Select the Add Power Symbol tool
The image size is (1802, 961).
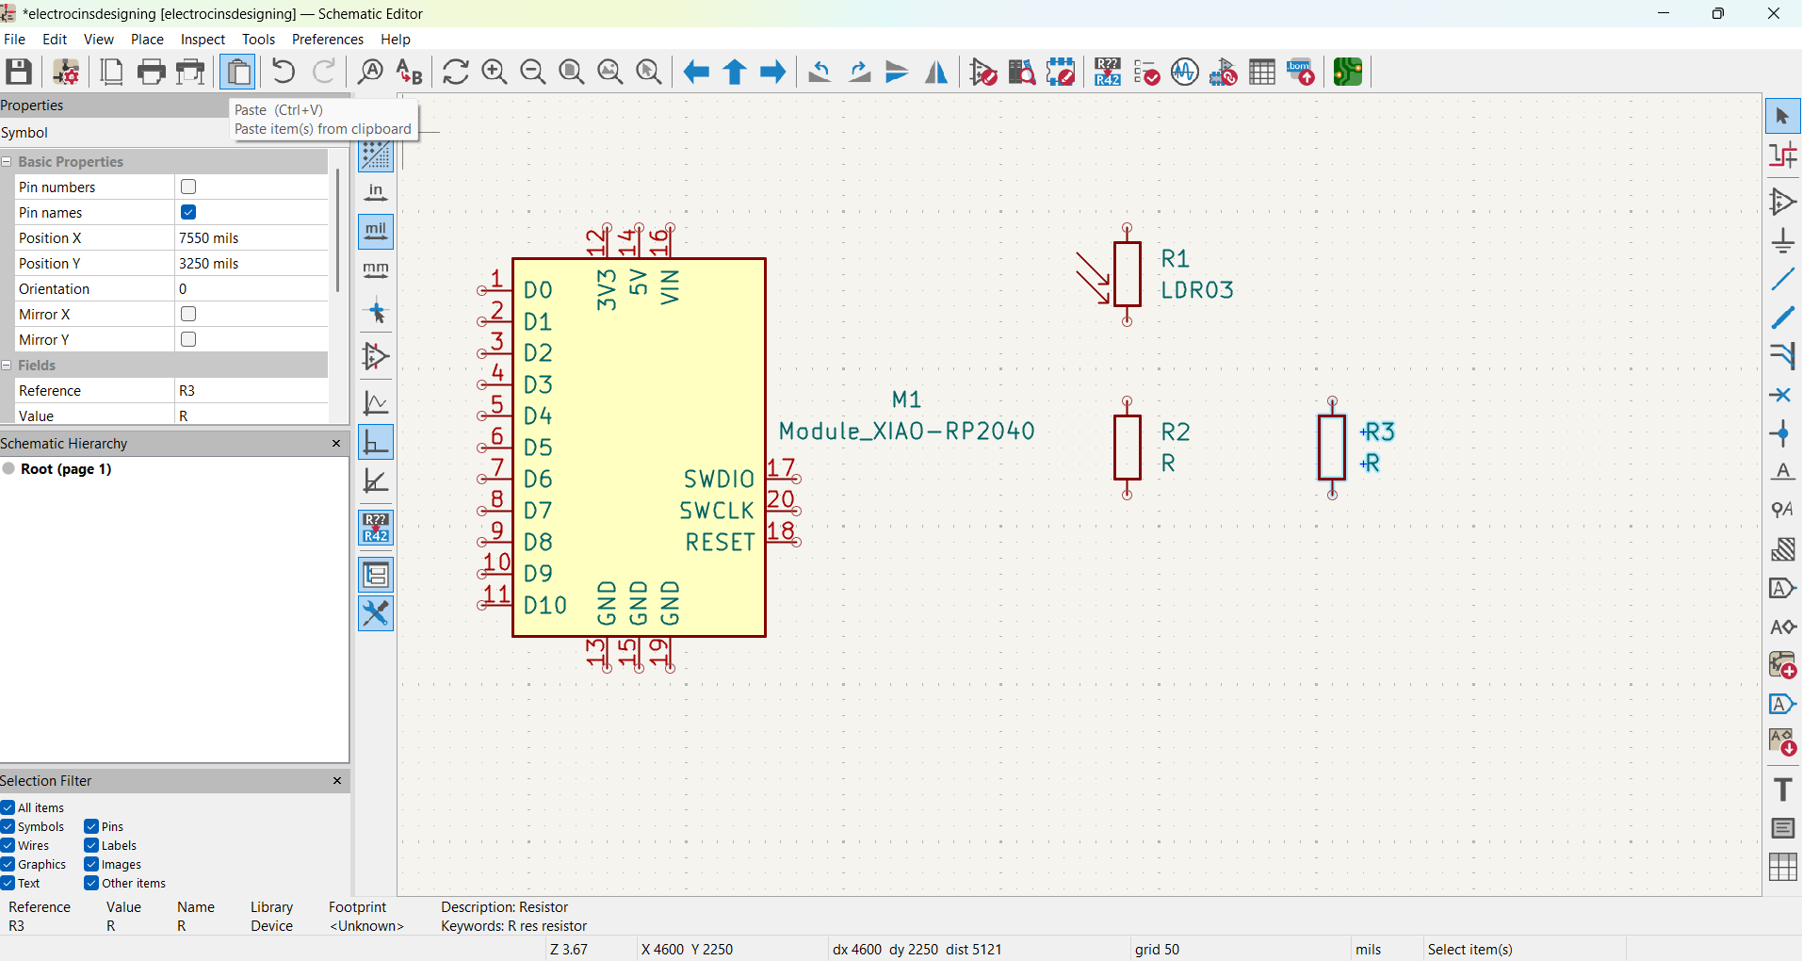(1782, 240)
